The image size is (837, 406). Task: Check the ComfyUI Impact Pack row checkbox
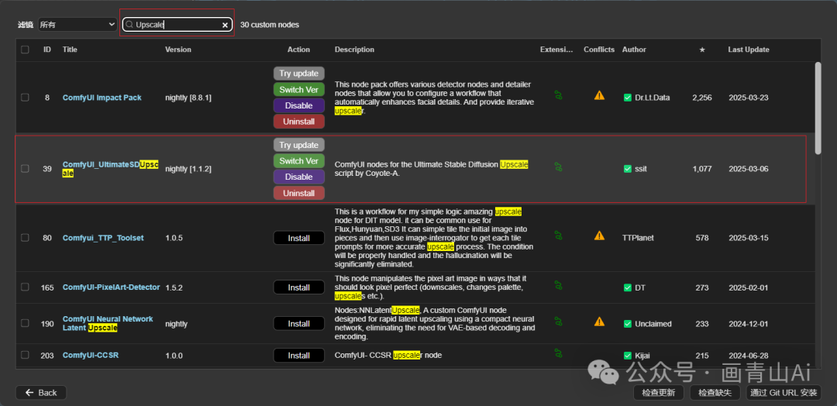25,98
